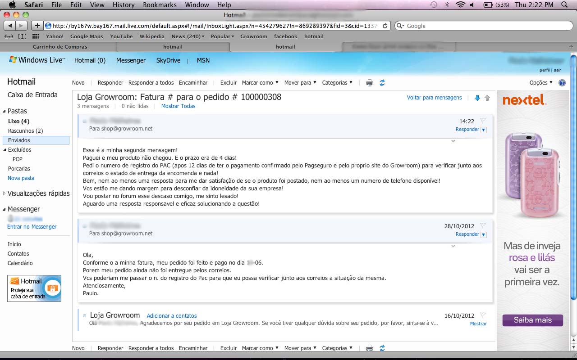
Task: Open the top Marcar como dropdown
Action: point(260,82)
